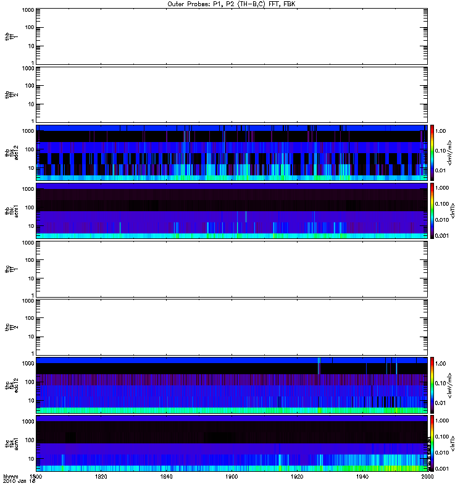Screen dimensions: 463x494
Task: Click the 'thc fff 1' y-axis label
Action: [12, 269]
